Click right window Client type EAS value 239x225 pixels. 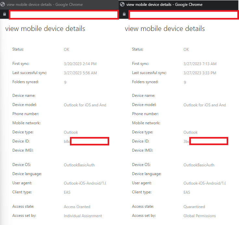click(x=187, y=192)
